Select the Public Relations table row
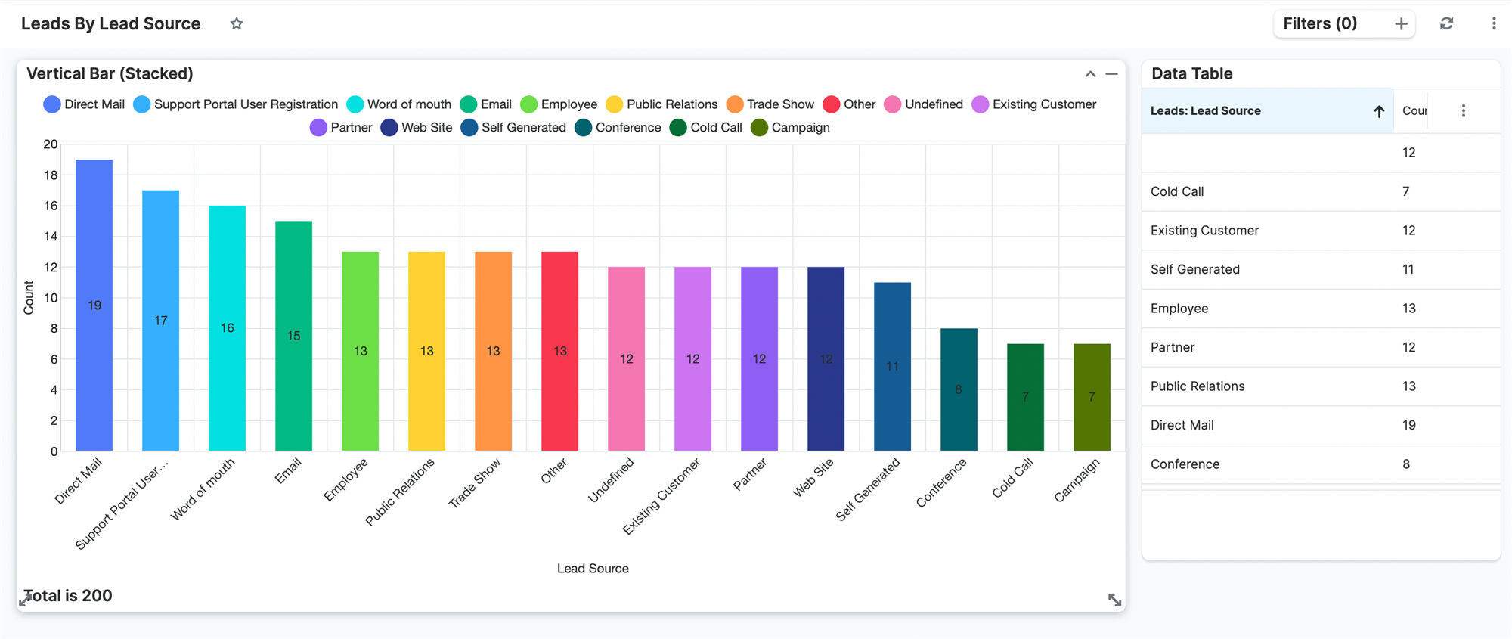1512x639 pixels. click(1197, 386)
